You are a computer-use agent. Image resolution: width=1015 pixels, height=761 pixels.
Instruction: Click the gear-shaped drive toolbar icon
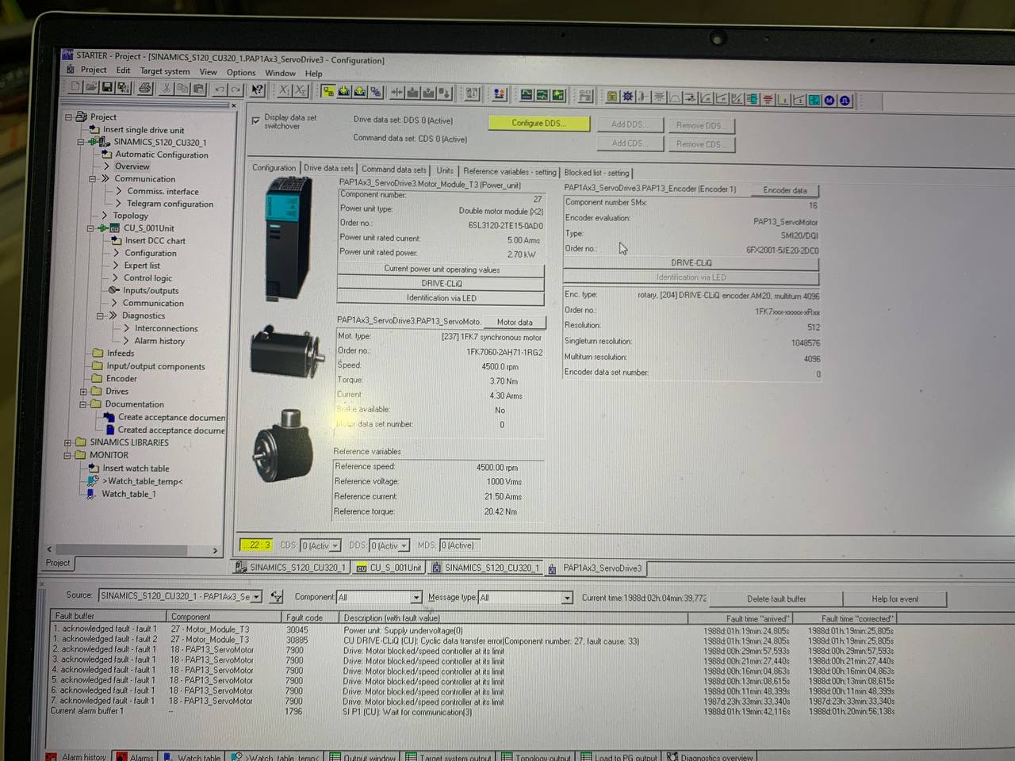(627, 96)
